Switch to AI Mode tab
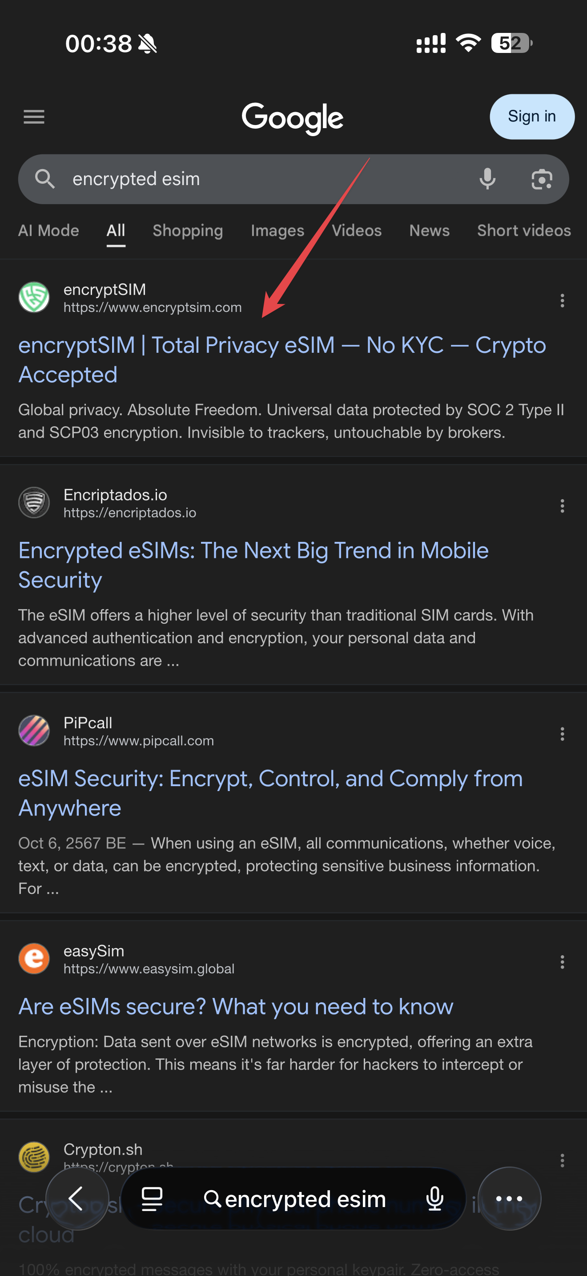Image resolution: width=587 pixels, height=1276 pixels. tap(48, 230)
